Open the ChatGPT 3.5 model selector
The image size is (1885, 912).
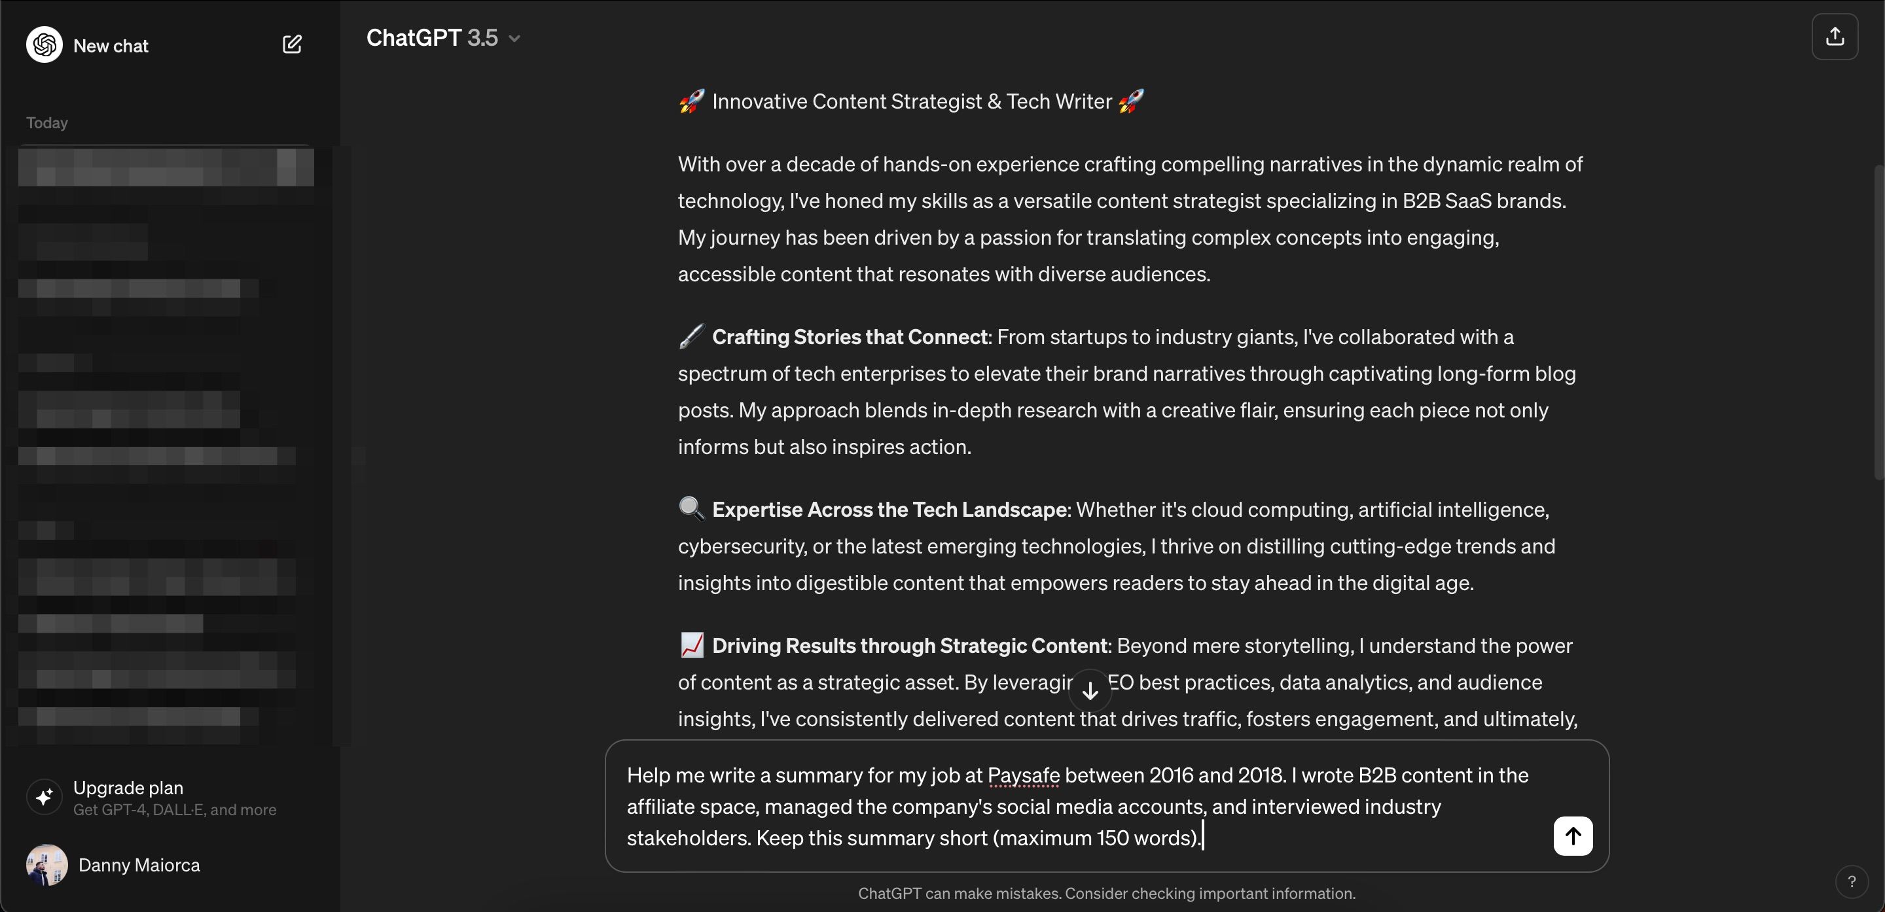click(433, 38)
